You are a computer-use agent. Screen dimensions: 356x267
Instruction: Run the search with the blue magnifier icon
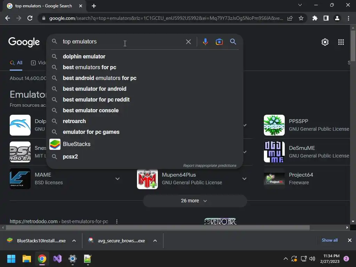click(233, 42)
